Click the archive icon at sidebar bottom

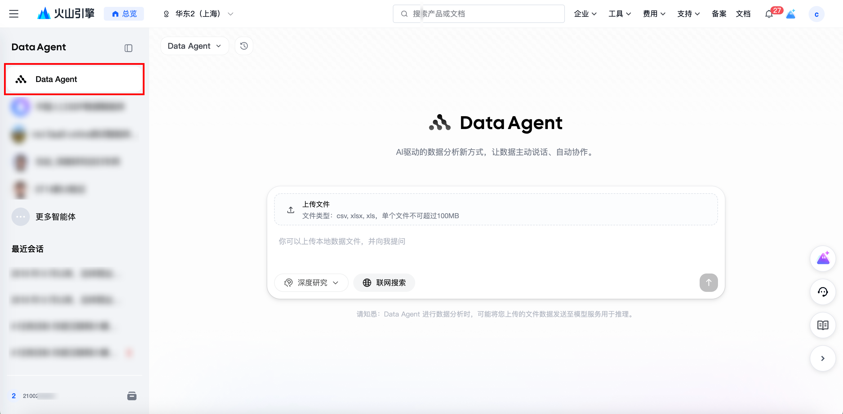click(132, 396)
